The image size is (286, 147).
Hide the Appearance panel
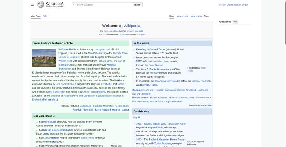pyautogui.click(x=236, y=22)
